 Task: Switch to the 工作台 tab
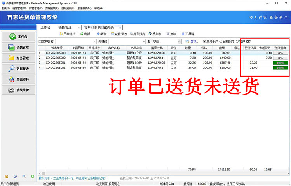click(x=46, y=27)
